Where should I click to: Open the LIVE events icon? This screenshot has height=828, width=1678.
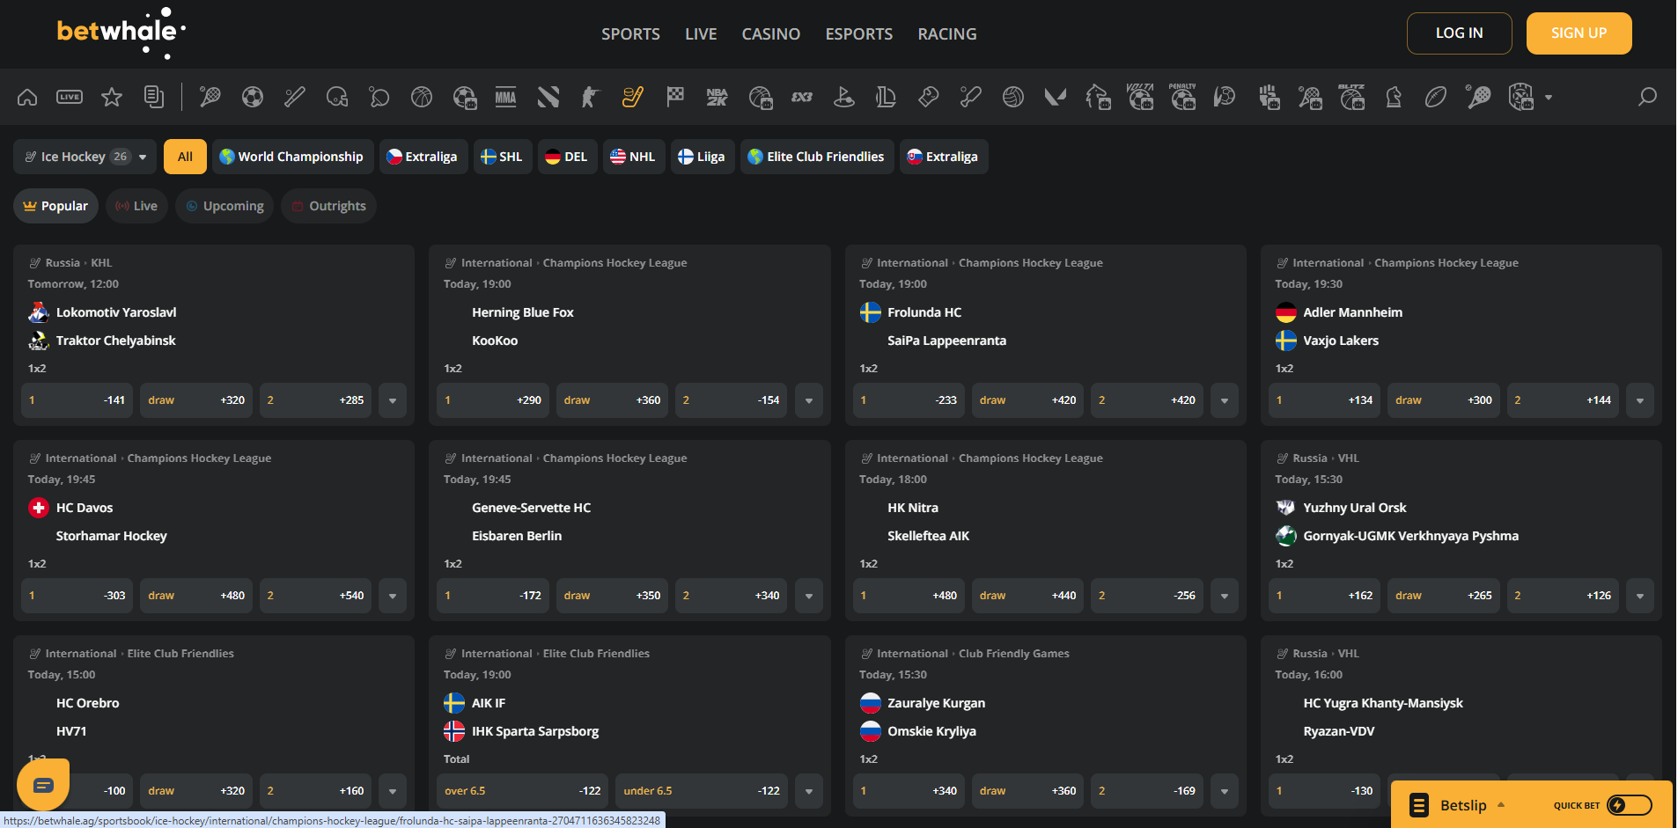click(x=70, y=97)
